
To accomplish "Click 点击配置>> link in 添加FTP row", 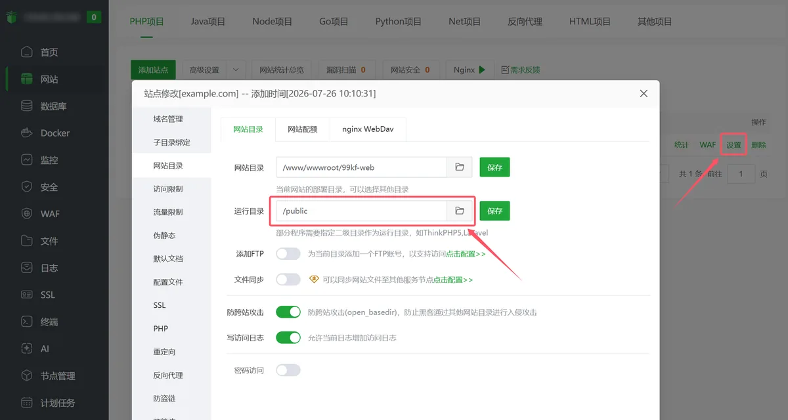I will coord(466,253).
